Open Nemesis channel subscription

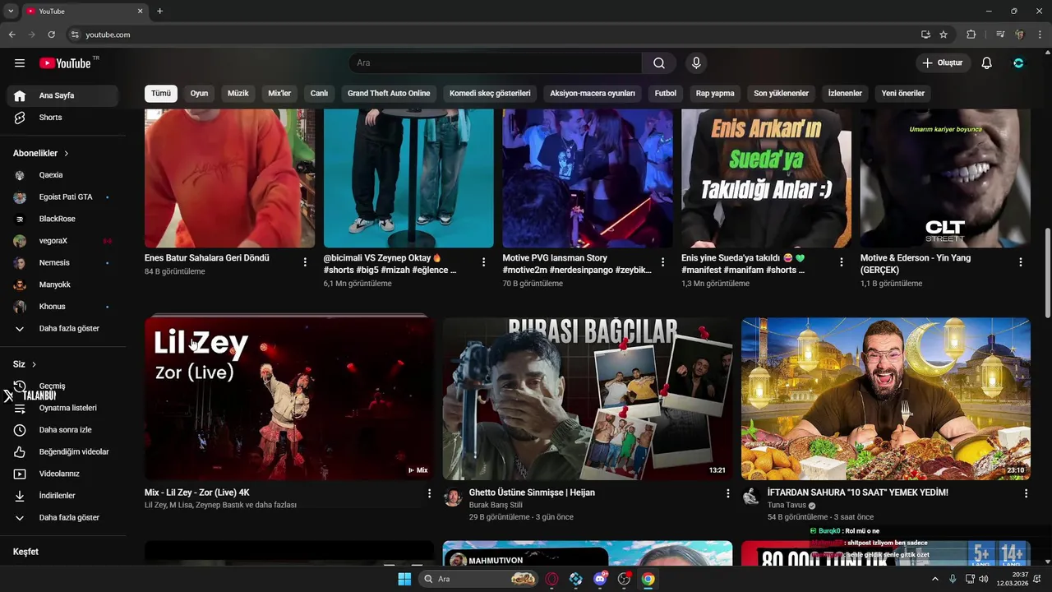point(63,263)
